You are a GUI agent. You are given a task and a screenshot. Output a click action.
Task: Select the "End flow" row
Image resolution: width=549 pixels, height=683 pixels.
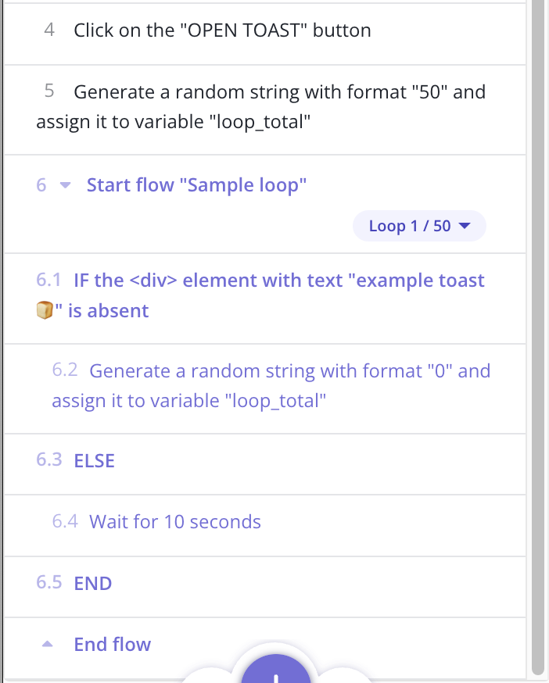112,644
